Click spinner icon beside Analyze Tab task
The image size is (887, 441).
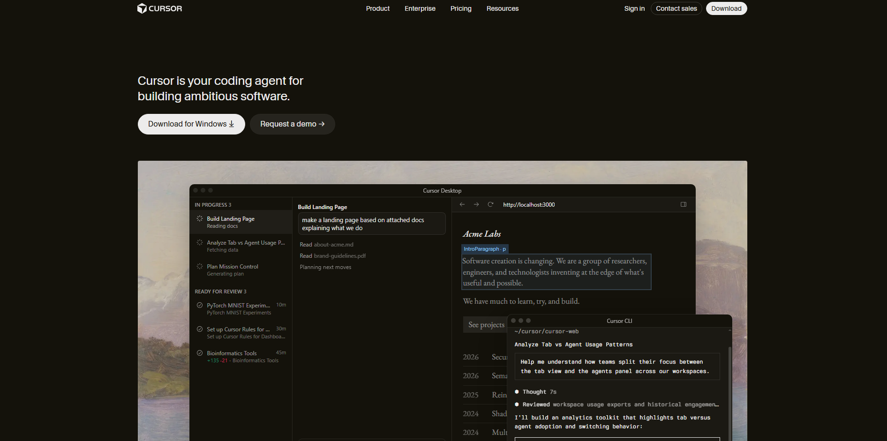click(200, 242)
